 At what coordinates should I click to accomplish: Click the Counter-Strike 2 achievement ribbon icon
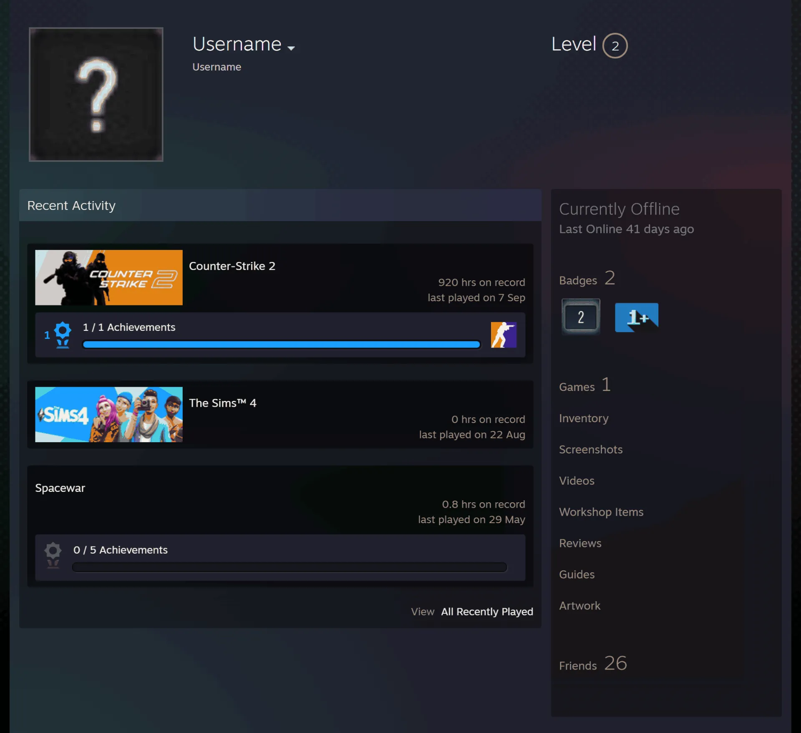[x=63, y=335]
